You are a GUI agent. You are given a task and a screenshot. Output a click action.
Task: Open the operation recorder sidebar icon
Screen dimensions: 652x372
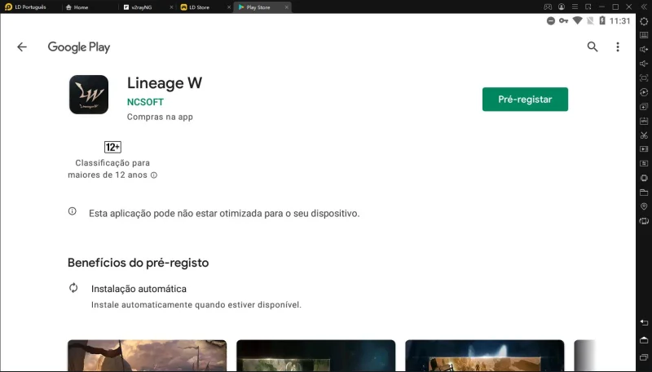coord(644,92)
